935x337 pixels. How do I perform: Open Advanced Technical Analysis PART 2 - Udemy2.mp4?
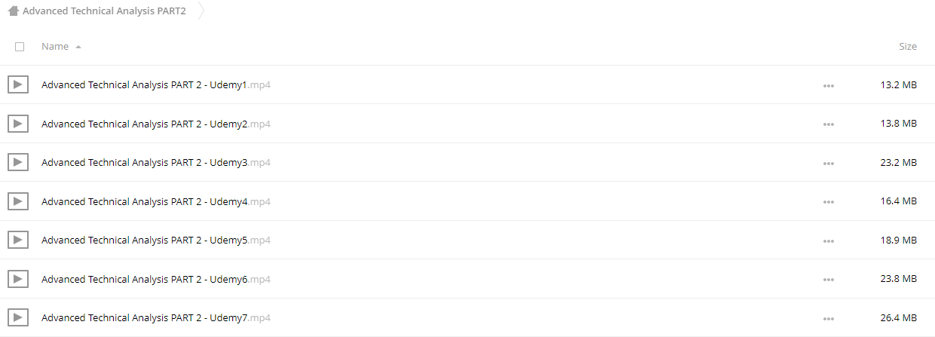pos(156,124)
